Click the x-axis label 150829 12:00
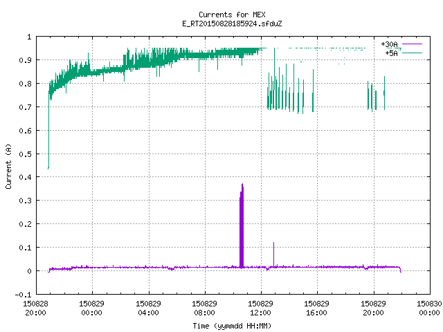Image resolution: width=443 pixels, height=332 pixels. (260, 308)
